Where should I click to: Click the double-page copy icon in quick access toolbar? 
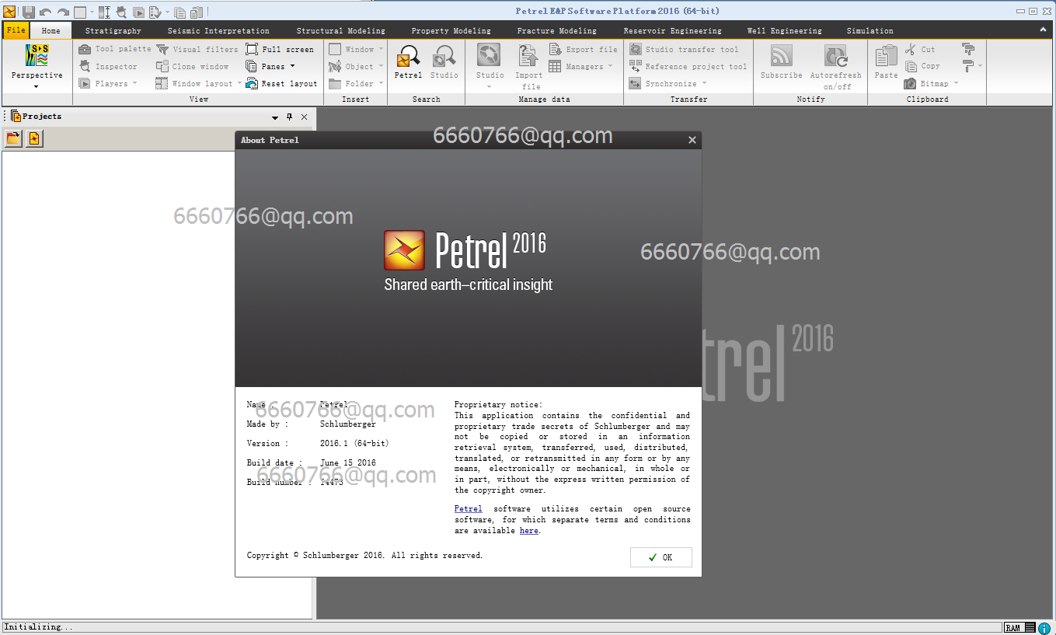(x=179, y=12)
